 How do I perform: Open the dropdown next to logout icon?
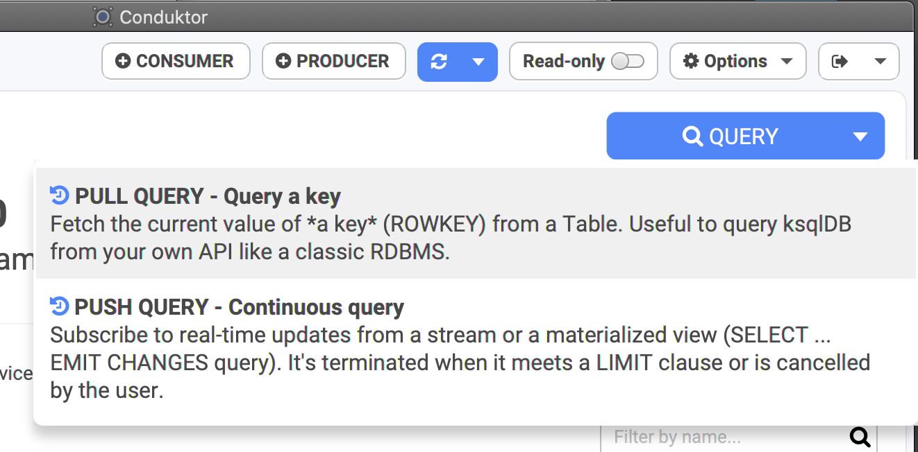(x=880, y=62)
